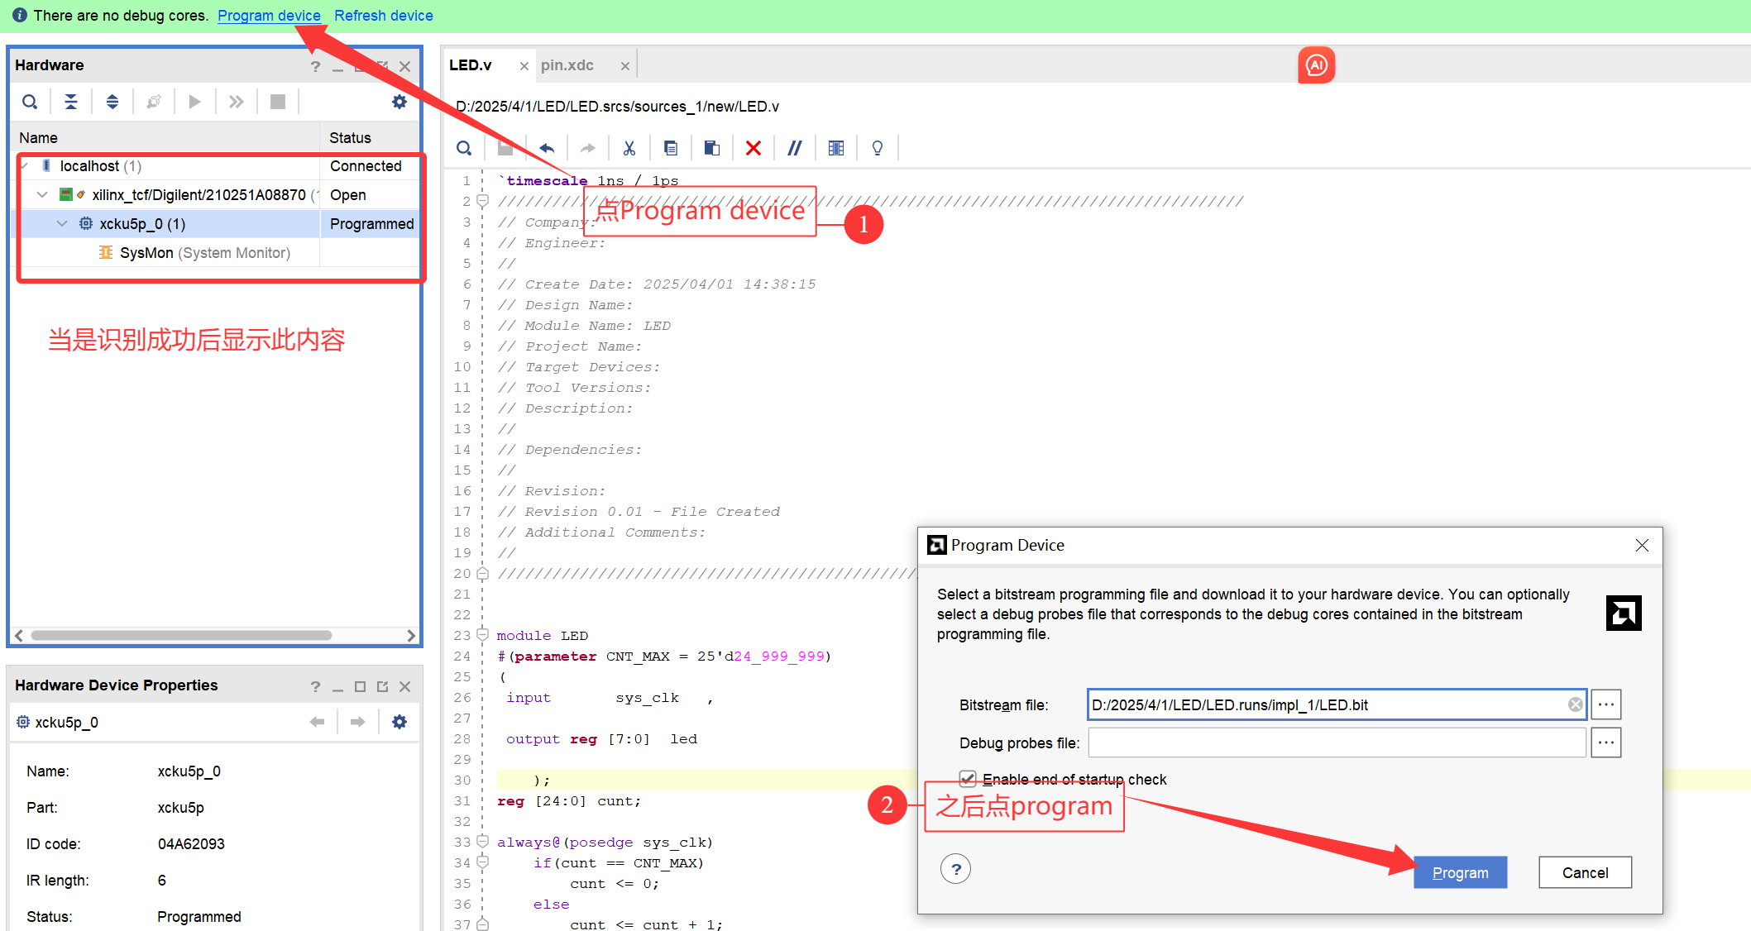Viewport: 1751px width, 931px height.
Task: Open Hardware panel settings gear
Action: tap(399, 102)
